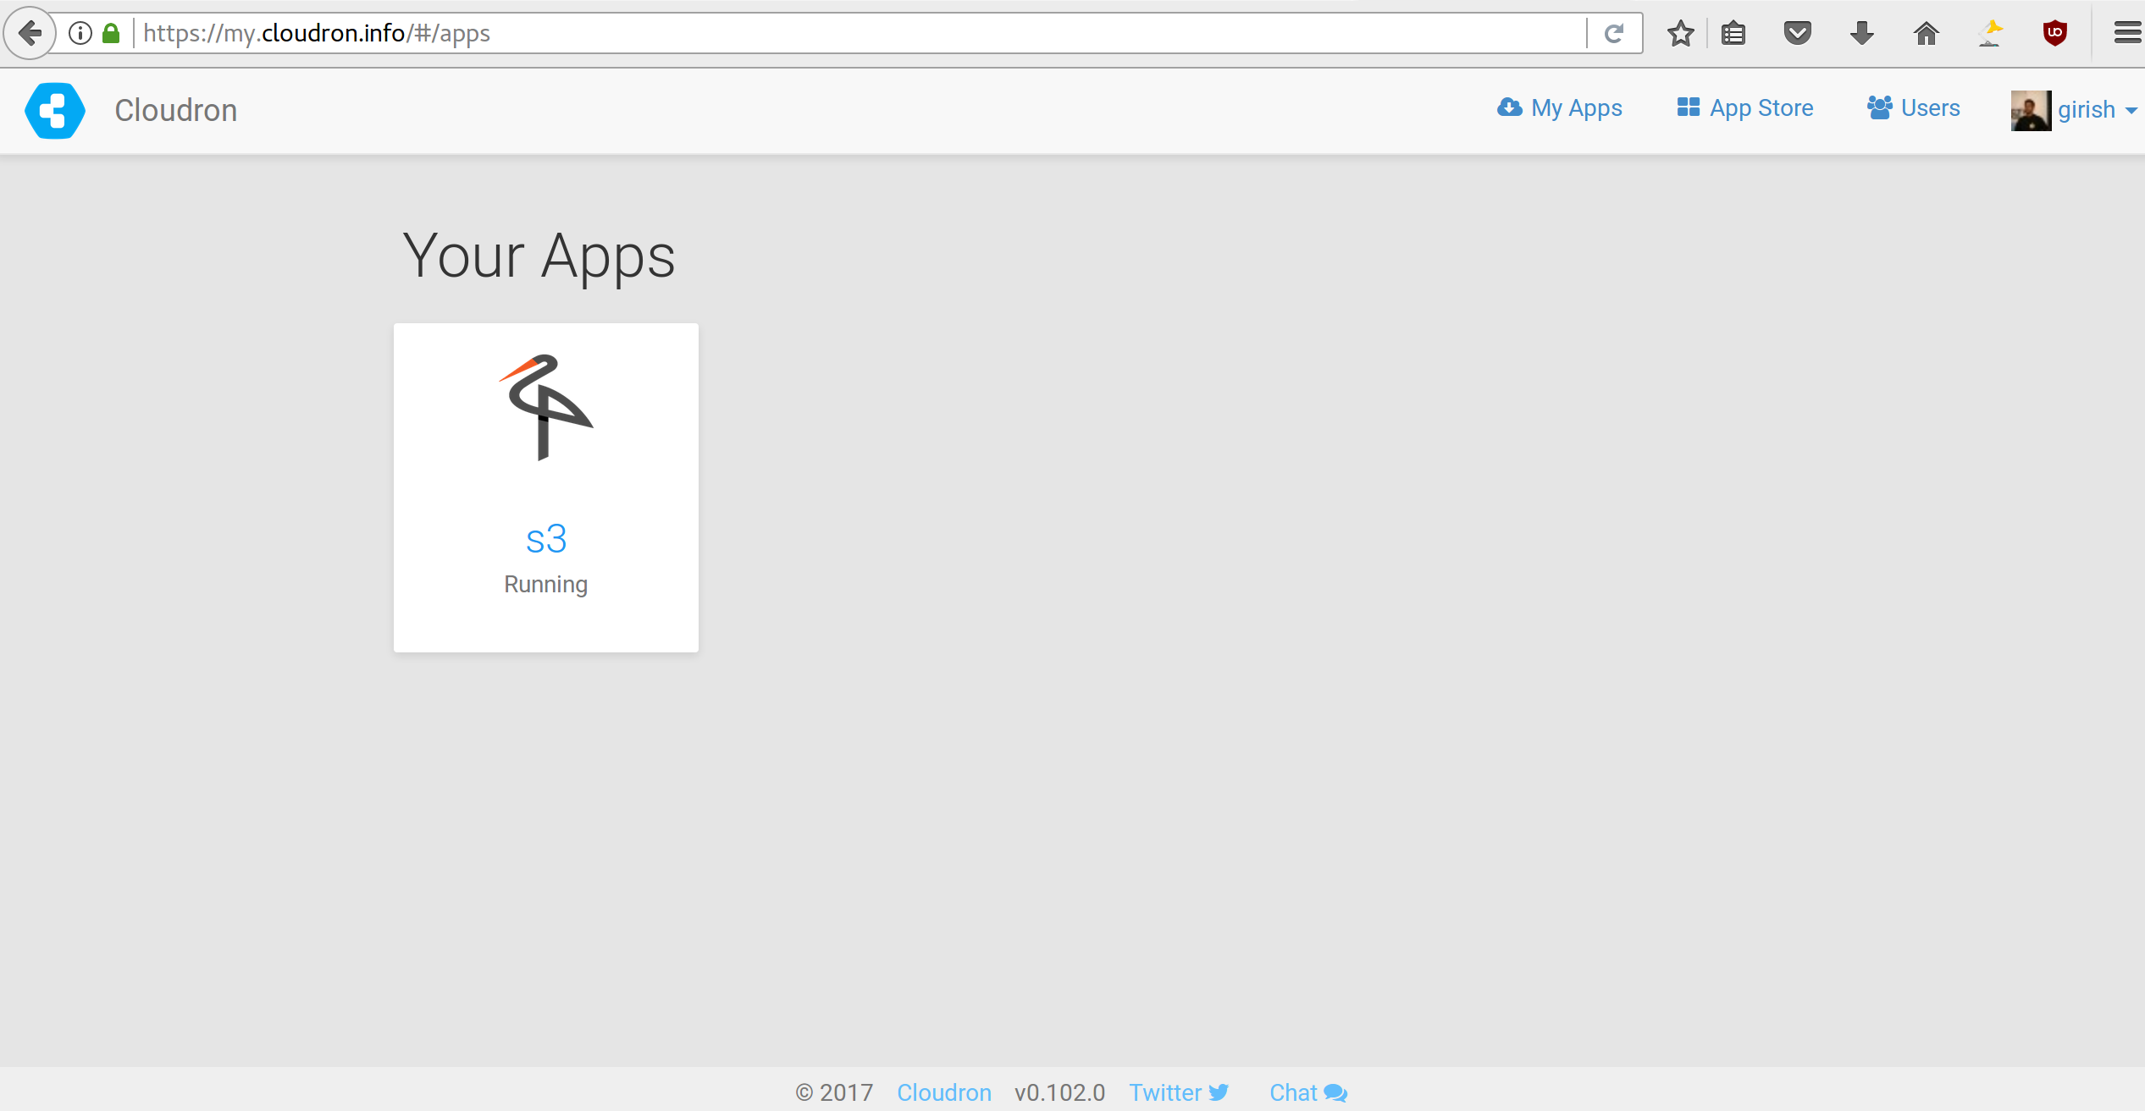Select the My Apps cloud icon

click(x=1511, y=107)
